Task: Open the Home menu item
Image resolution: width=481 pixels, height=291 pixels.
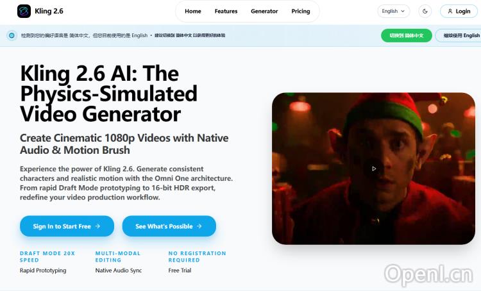Action: point(192,12)
